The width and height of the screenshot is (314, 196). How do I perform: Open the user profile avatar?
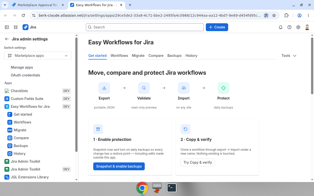pyautogui.click(x=307, y=27)
